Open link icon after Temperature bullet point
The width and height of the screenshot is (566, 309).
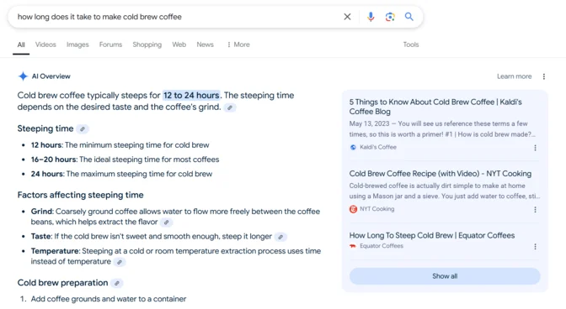coord(120,262)
